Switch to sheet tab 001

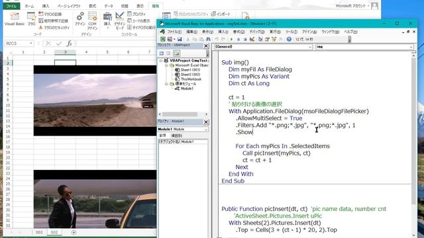(x=39, y=232)
